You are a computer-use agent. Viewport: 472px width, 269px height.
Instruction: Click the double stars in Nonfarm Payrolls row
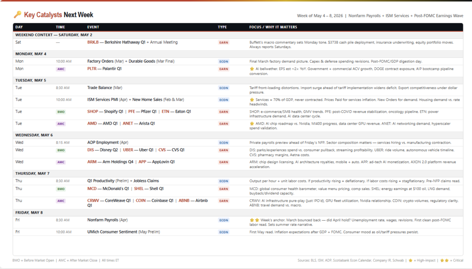coord(254,220)
